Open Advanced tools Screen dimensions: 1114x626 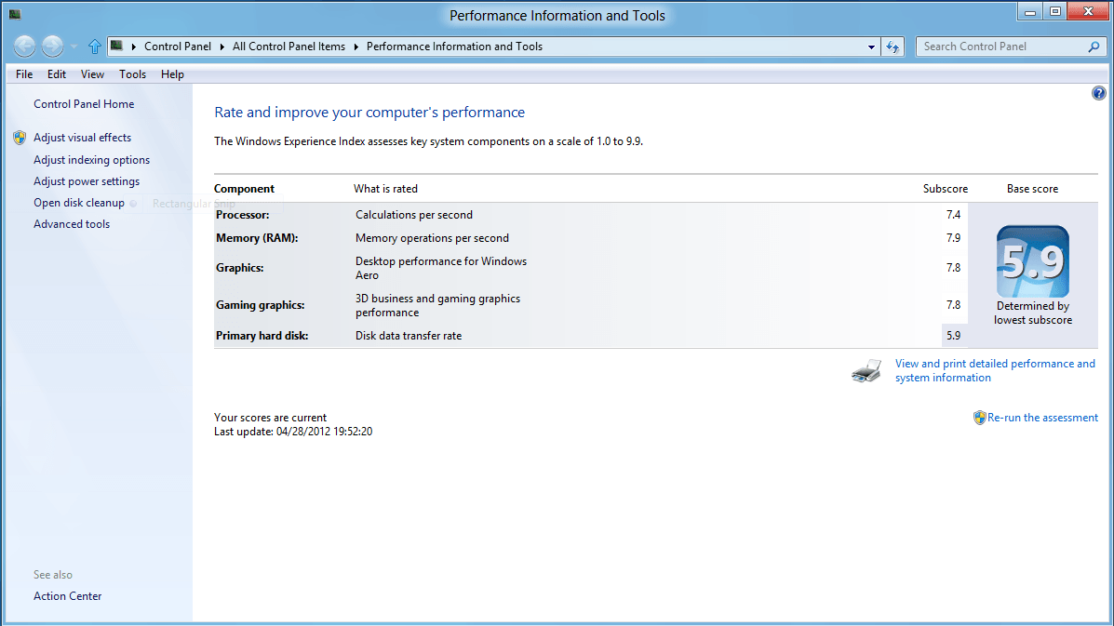pos(72,223)
